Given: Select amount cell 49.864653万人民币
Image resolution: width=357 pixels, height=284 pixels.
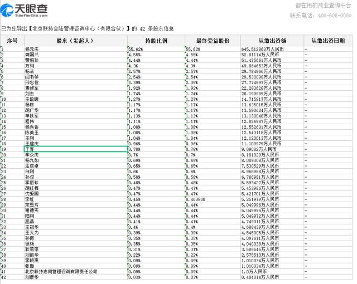Looking at the screenshot, I should point(272,66).
